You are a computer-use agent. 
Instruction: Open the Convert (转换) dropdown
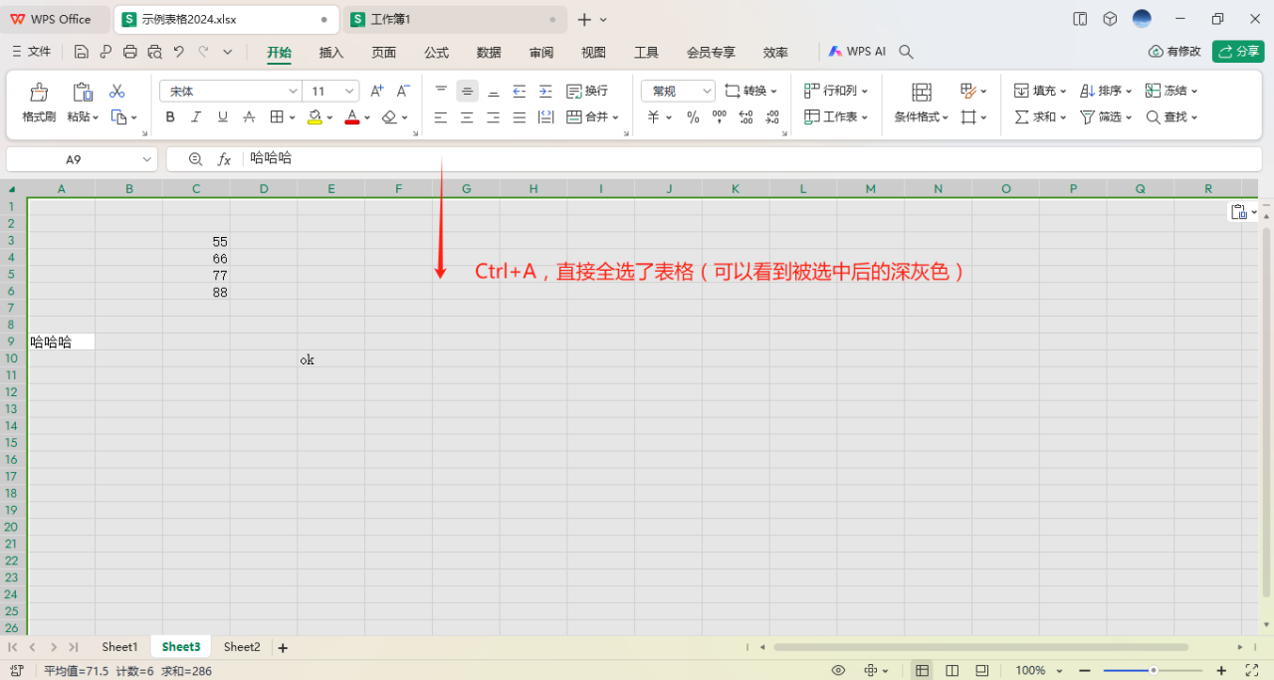pos(750,91)
